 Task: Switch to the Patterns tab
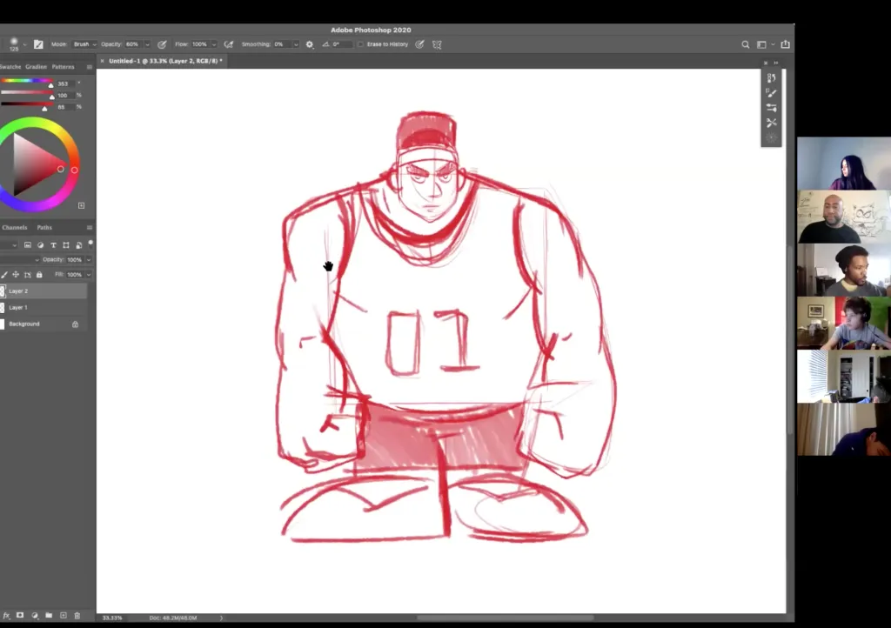pyautogui.click(x=63, y=67)
